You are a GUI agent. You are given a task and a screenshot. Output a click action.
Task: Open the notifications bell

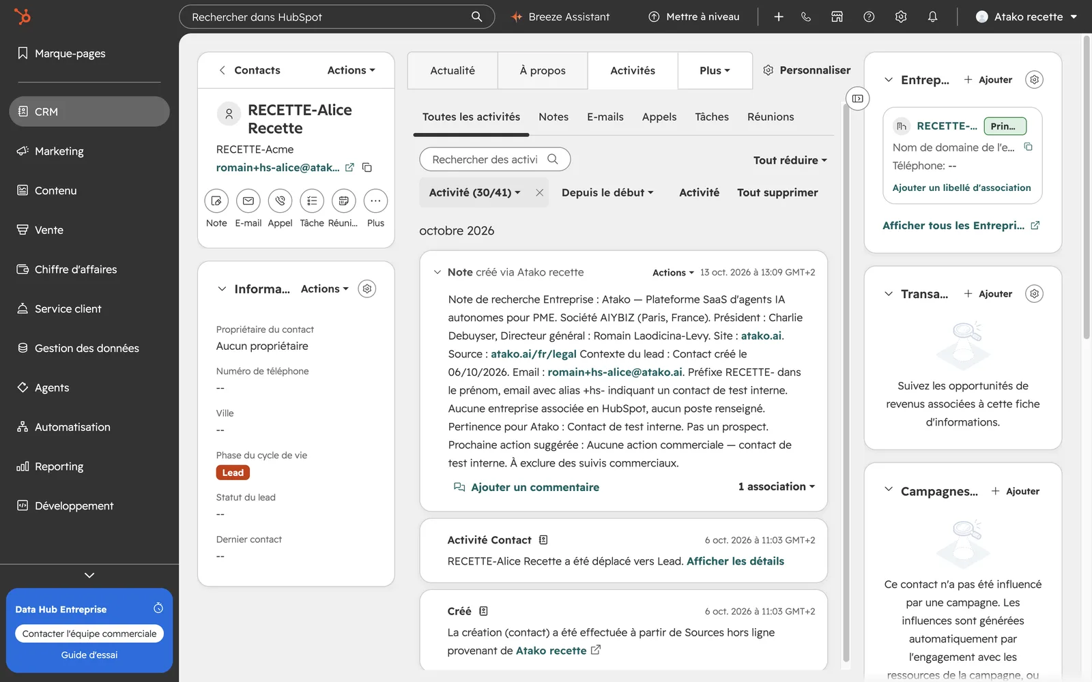(x=932, y=17)
